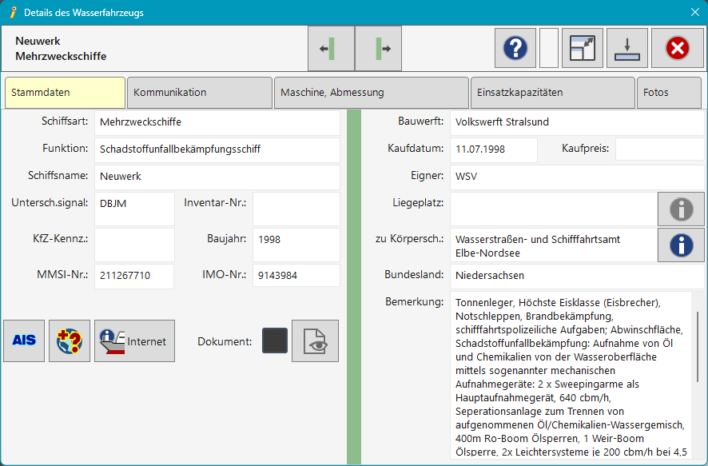
Task: Go to the previous vessel record
Action: pyautogui.click(x=331, y=49)
